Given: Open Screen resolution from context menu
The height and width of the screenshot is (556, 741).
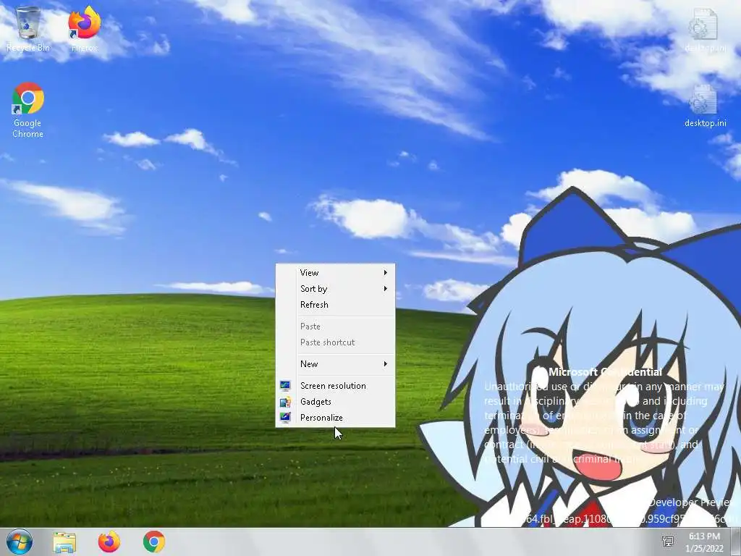Looking at the screenshot, I should point(335,386).
